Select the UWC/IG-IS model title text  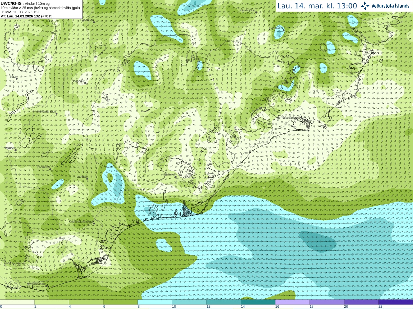coord(11,3)
